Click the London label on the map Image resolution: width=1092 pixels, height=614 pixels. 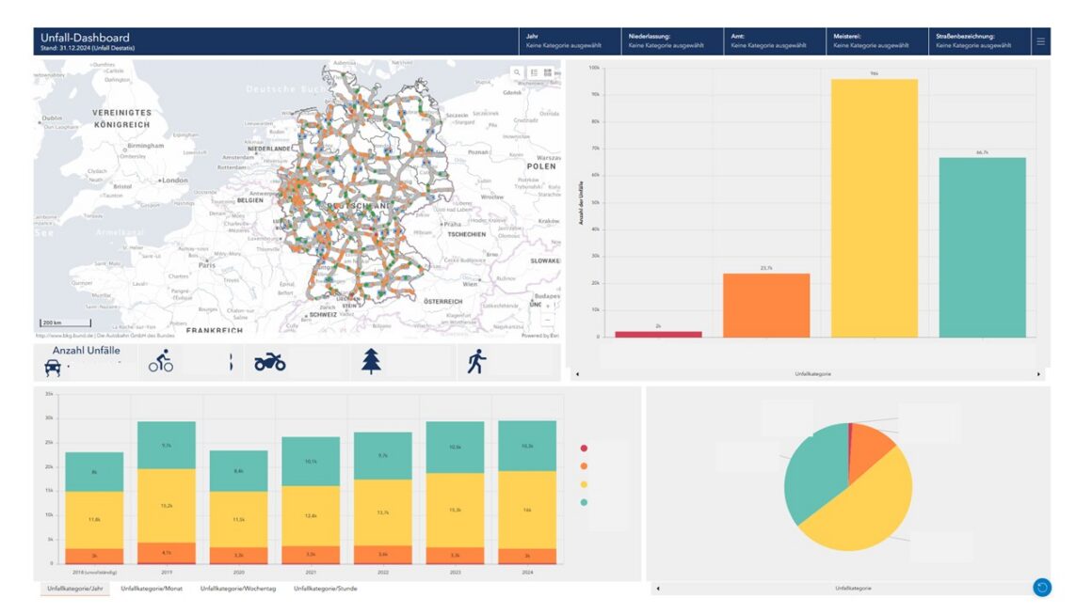click(x=175, y=181)
